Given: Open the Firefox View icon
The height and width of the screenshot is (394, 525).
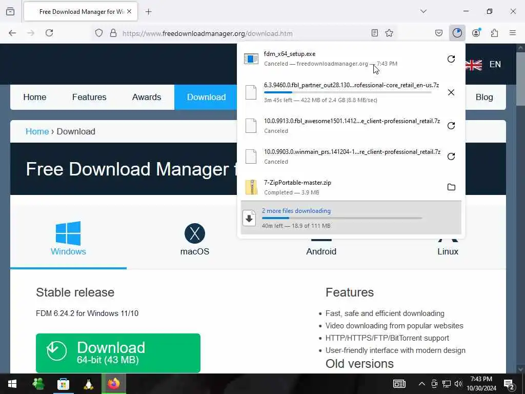Looking at the screenshot, I should click(10, 11).
